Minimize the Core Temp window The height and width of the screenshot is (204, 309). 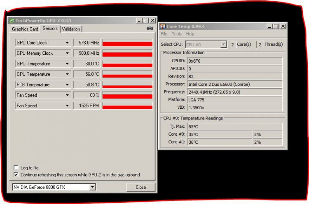click(x=269, y=26)
